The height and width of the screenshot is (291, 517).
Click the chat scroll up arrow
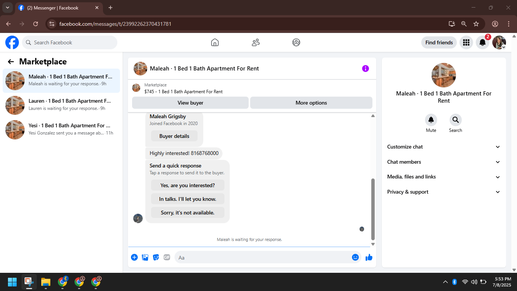tap(373, 116)
